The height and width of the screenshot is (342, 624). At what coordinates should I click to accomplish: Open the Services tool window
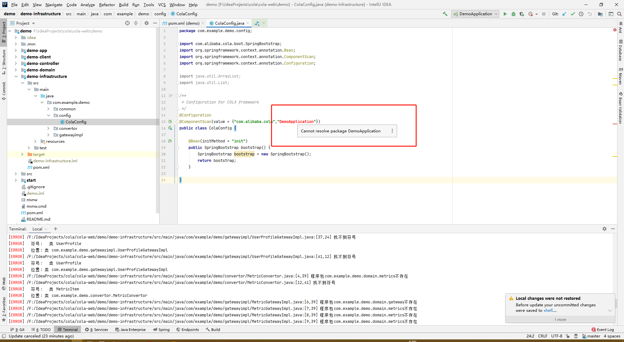[x=97, y=329]
